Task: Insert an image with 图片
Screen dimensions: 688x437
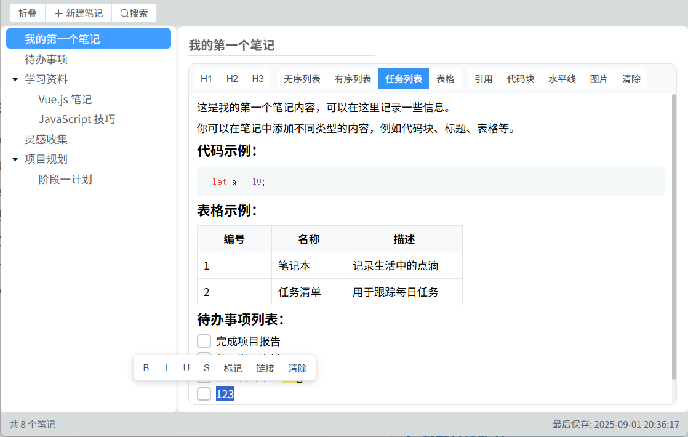Action: (x=599, y=79)
